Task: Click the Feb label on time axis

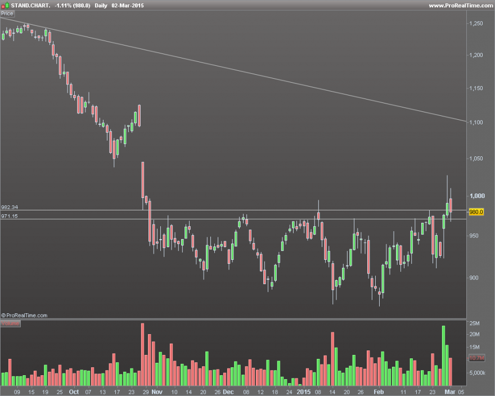Action: (379, 392)
